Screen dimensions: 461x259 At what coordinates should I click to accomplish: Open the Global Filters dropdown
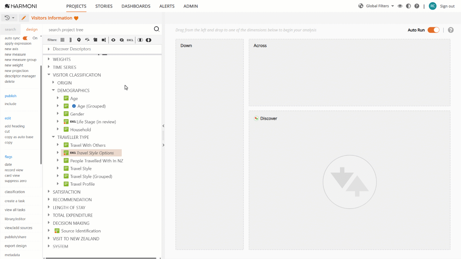[380, 6]
